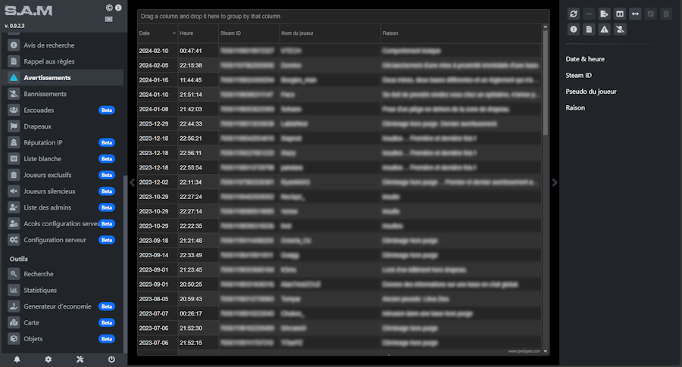This screenshot has height=367, width=682.
Task: Click the export file icon
Action: (605, 14)
